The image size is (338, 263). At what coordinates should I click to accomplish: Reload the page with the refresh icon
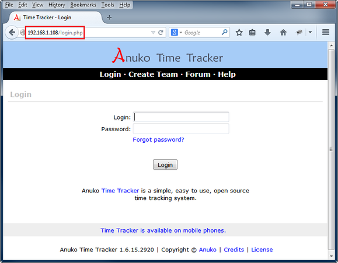pos(161,33)
